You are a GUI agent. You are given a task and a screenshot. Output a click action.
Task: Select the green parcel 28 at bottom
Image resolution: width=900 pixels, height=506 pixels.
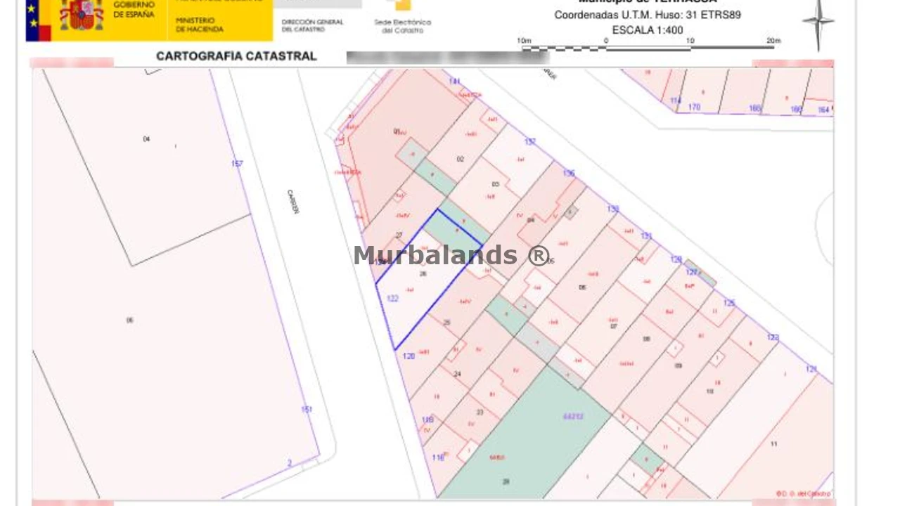tap(505, 482)
